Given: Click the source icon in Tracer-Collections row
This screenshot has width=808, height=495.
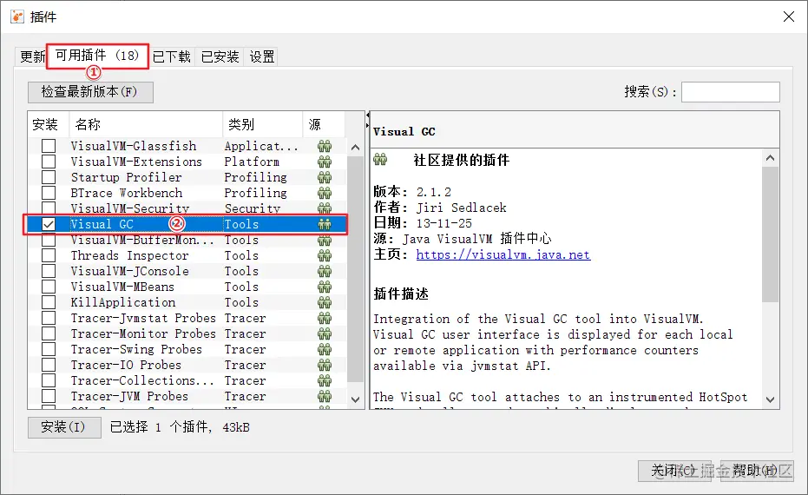Looking at the screenshot, I should (x=325, y=380).
